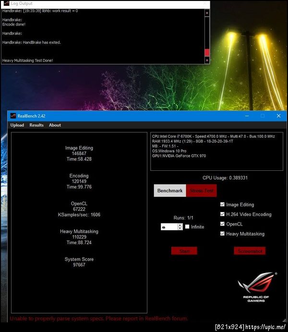This screenshot has height=332, width=288.
Task: Open the About menu
Action: pos(55,125)
